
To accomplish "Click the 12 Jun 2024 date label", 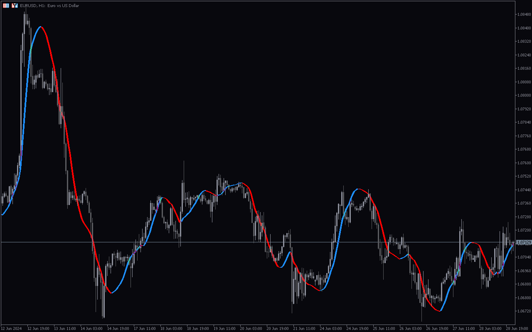I will pyautogui.click(x=11, y=328).
